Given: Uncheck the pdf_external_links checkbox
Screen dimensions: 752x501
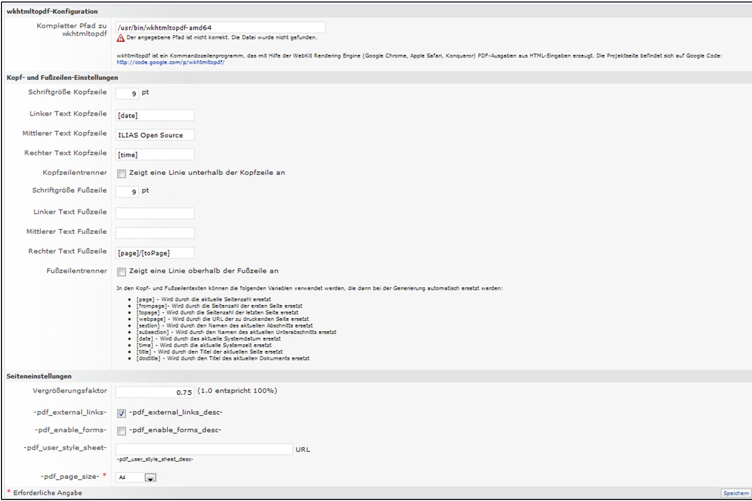Looking at the screenshot, I should (121, 413).
